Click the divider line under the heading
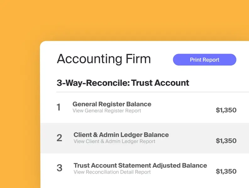 pos(151,92)
